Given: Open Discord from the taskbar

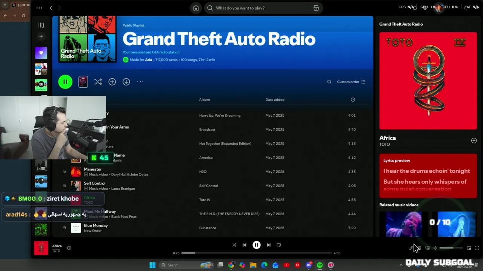Looking at the screenshot, I should [x=309, y=265].
